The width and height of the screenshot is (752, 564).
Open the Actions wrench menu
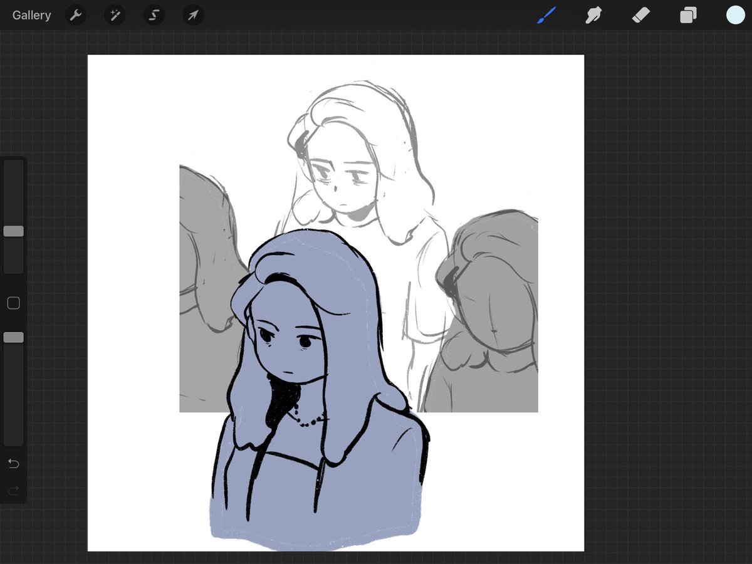pyautogui.click(x=76, y=15)
